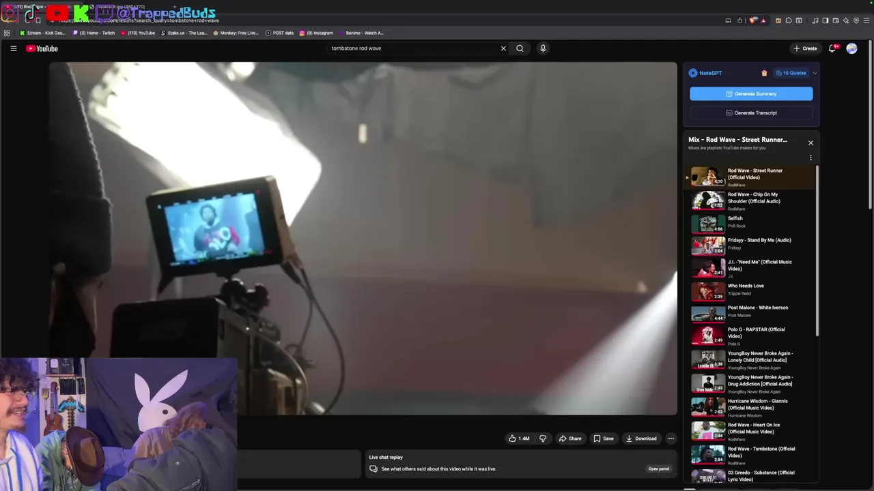
Task: Open the POST data bookmark
Action: point(279,33)
